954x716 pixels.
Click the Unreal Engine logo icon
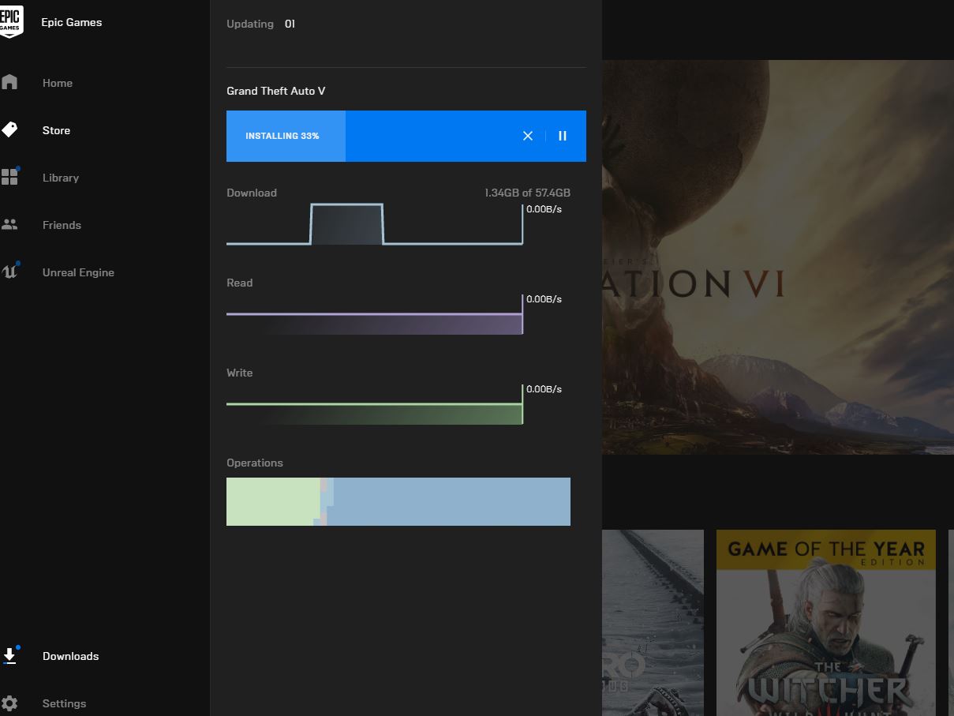(9, 271)
